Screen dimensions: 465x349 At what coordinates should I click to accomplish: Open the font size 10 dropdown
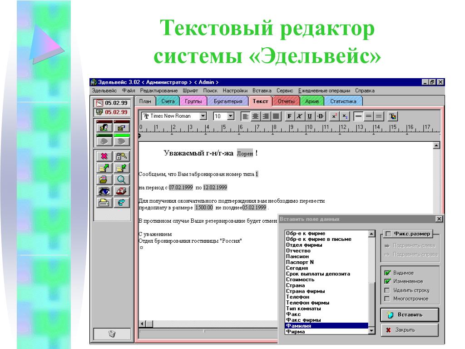click(231, 116)
